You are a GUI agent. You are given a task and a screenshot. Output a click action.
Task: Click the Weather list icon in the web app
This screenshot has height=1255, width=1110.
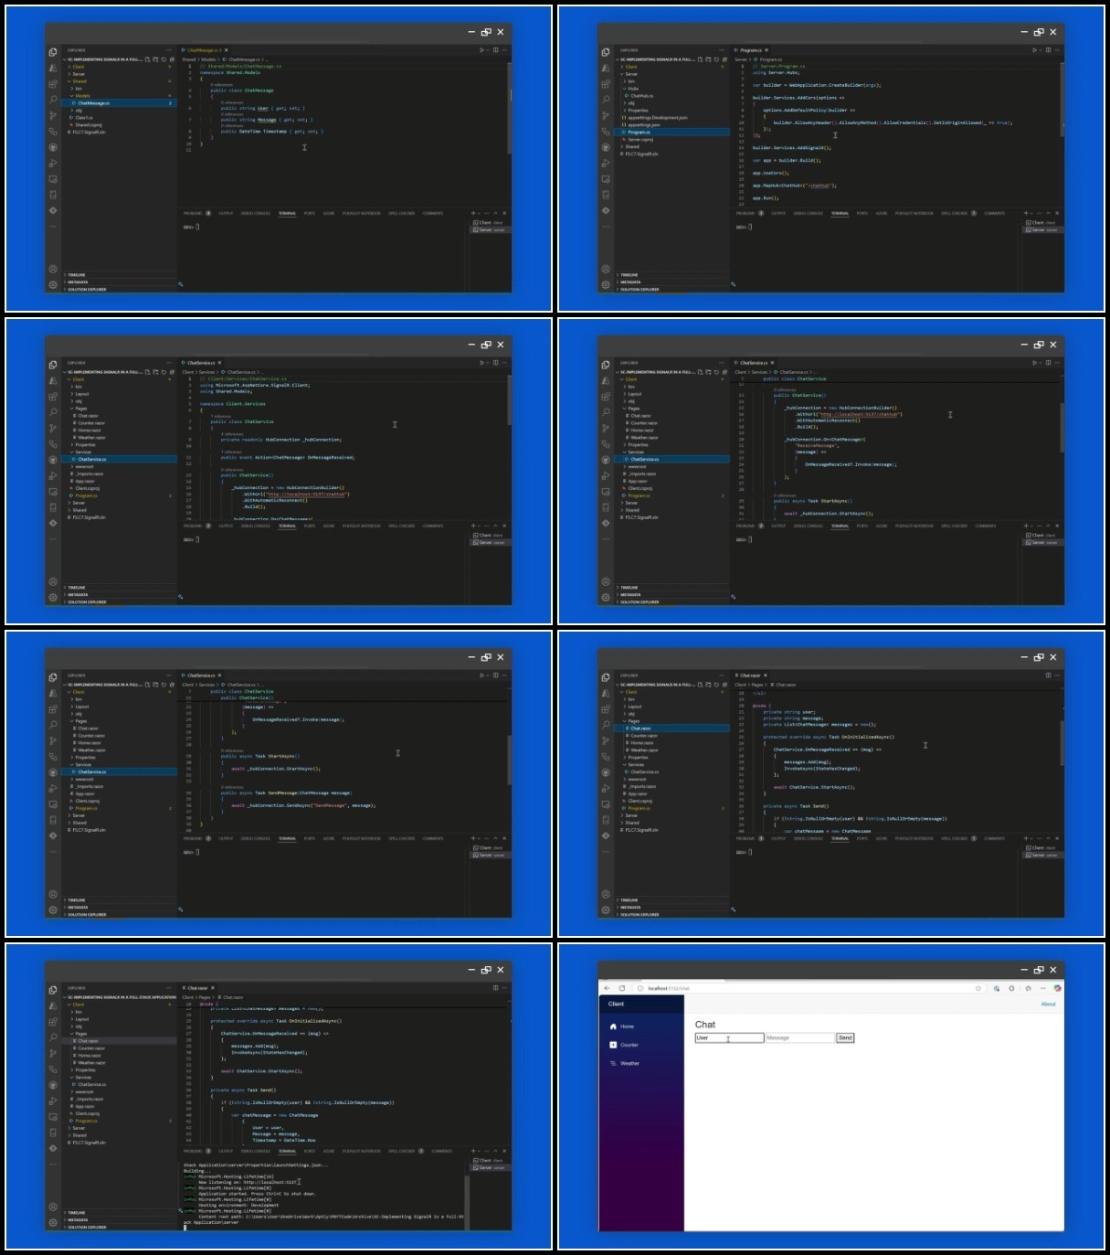coord(613,1063)
